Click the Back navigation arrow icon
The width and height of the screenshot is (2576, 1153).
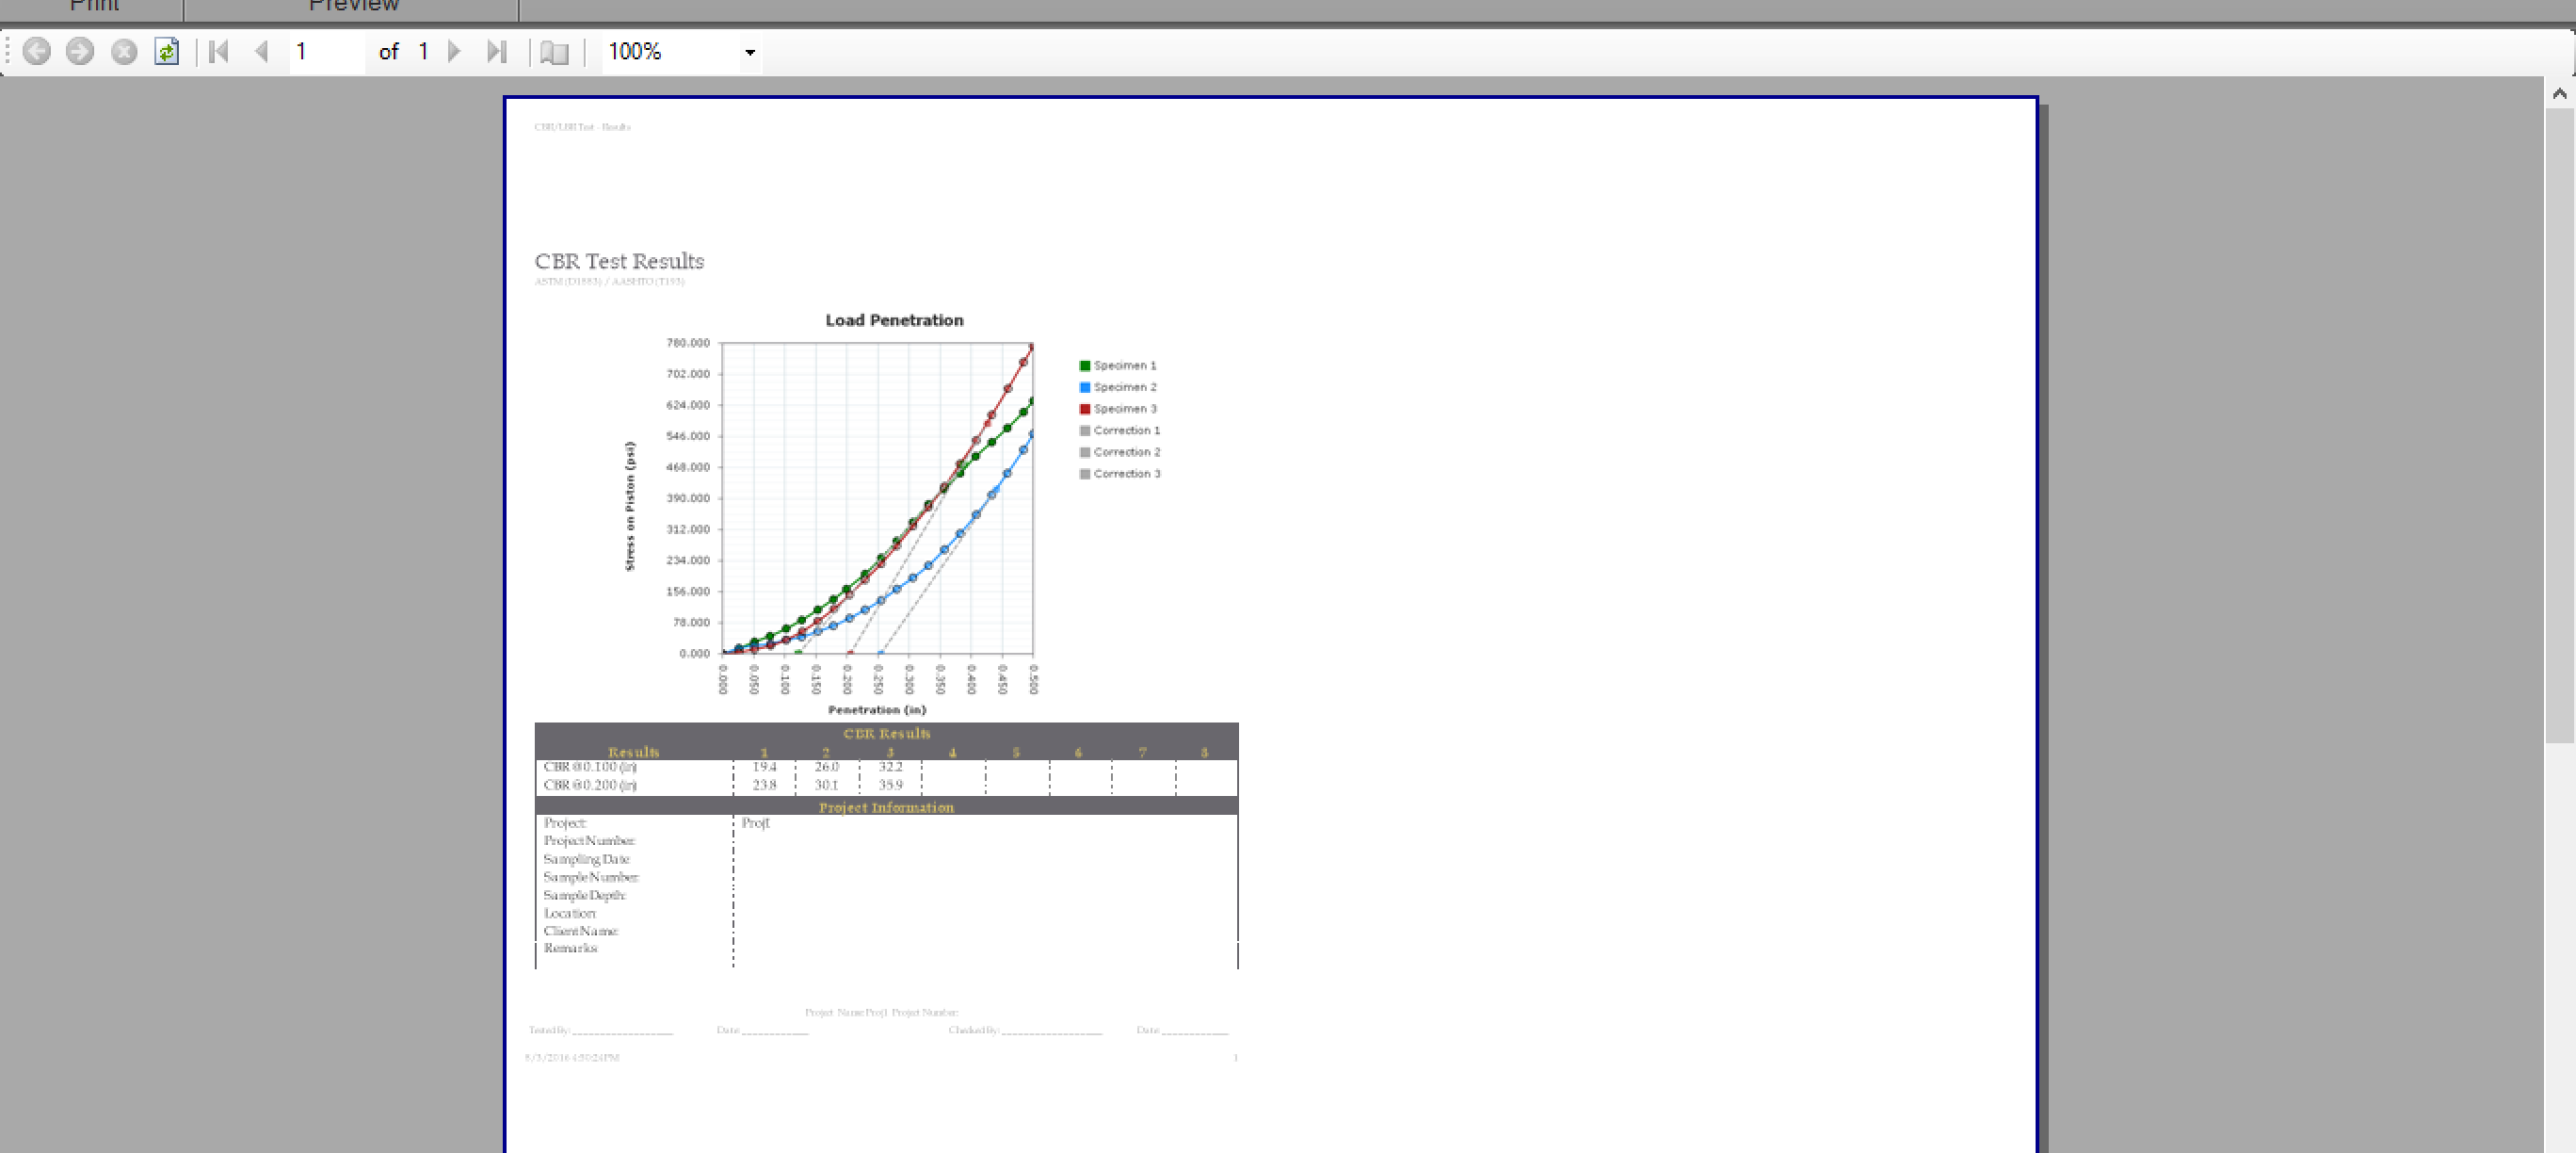tap(37, 51)
